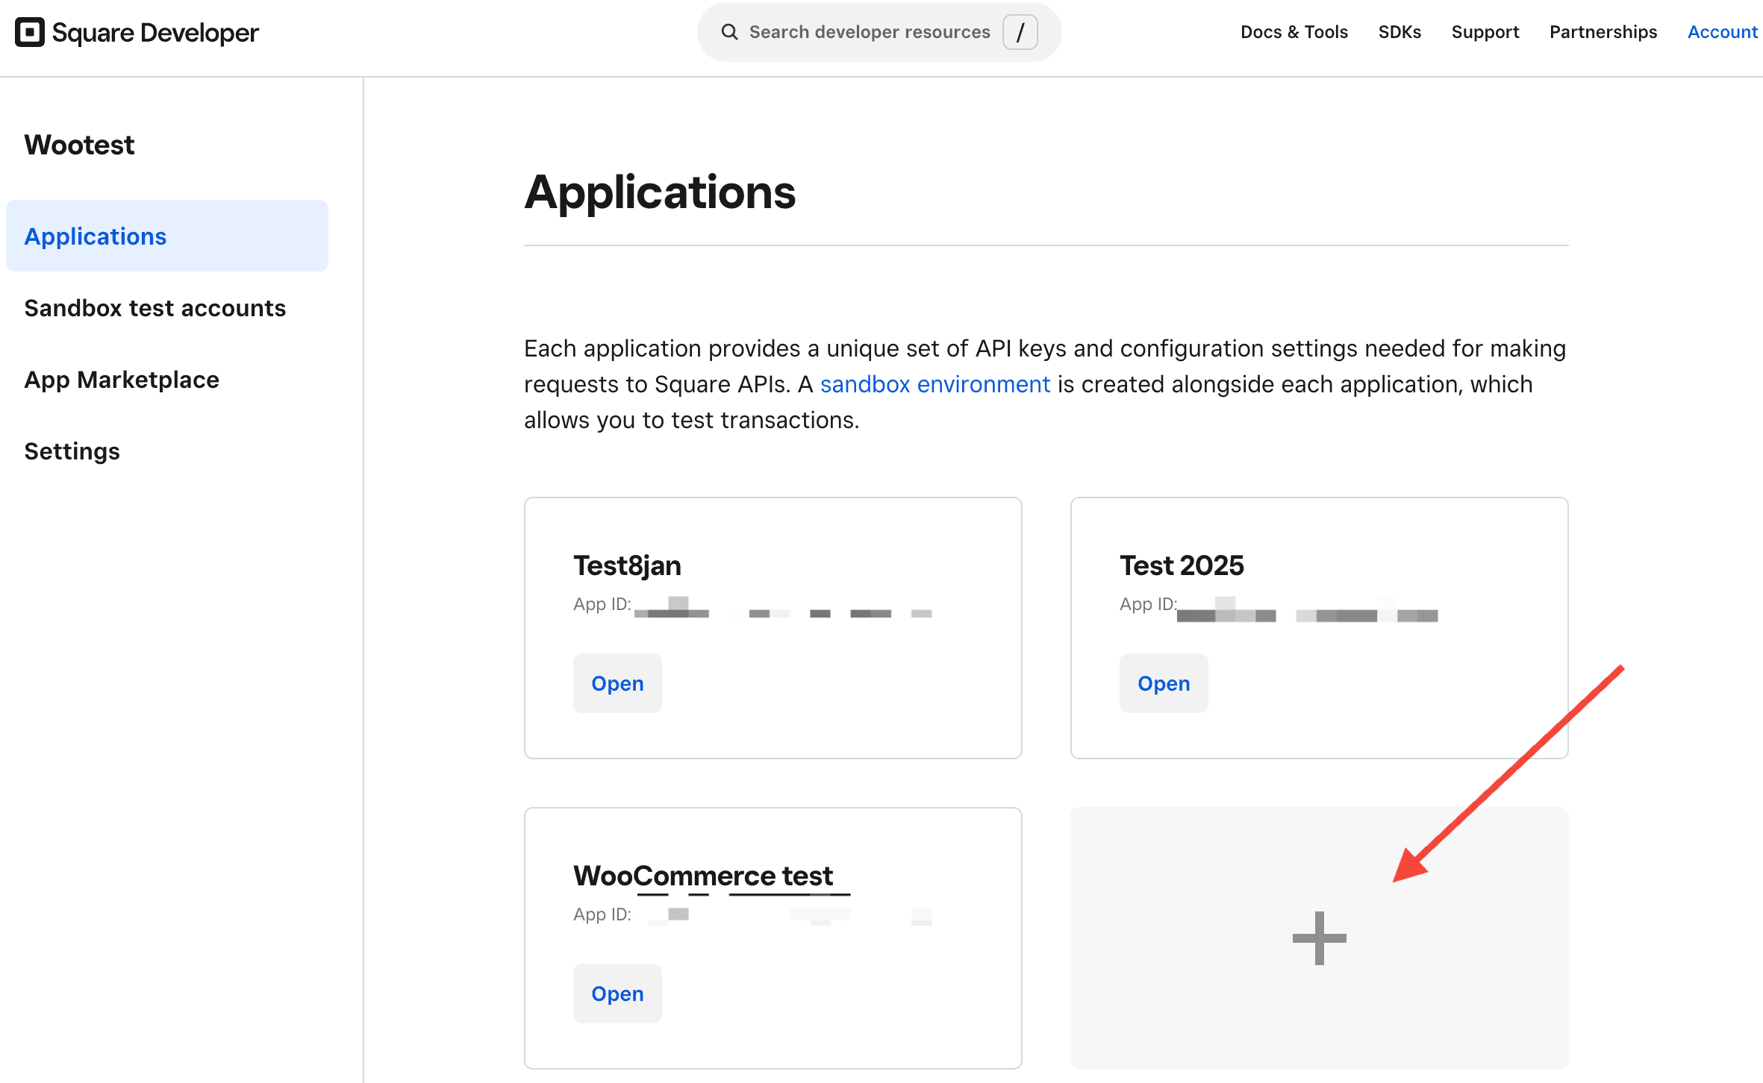Follow the sandbox environment link
The image size is (1763, 1083).
(934, 384)
